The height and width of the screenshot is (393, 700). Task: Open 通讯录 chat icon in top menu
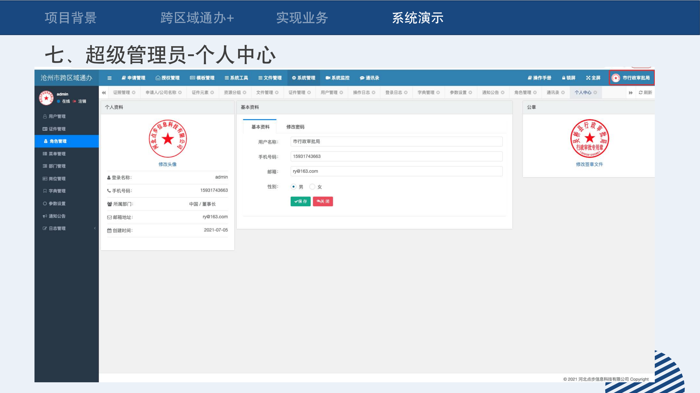point(362,78)
